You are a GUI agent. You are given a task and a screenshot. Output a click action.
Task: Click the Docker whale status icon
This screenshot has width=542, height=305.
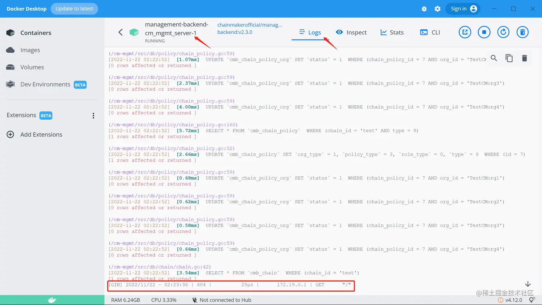pos(52,300)
